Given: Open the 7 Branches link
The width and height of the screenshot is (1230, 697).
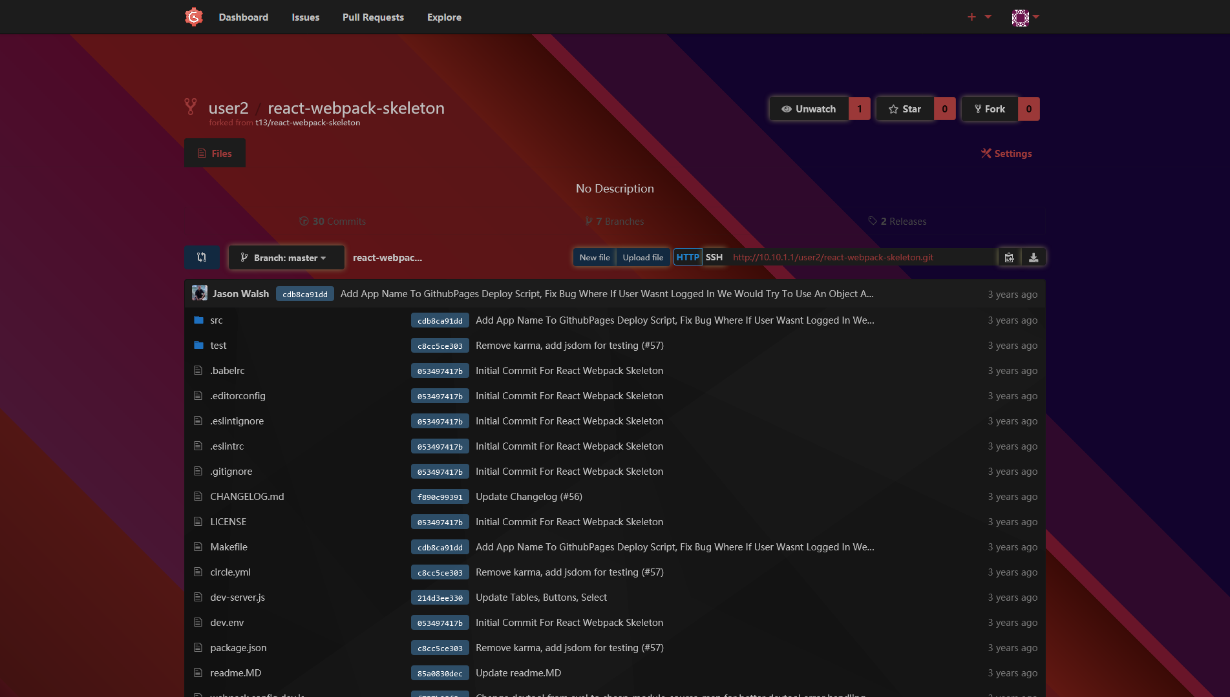Looking at the screenshot, I should tap(615, 221).
